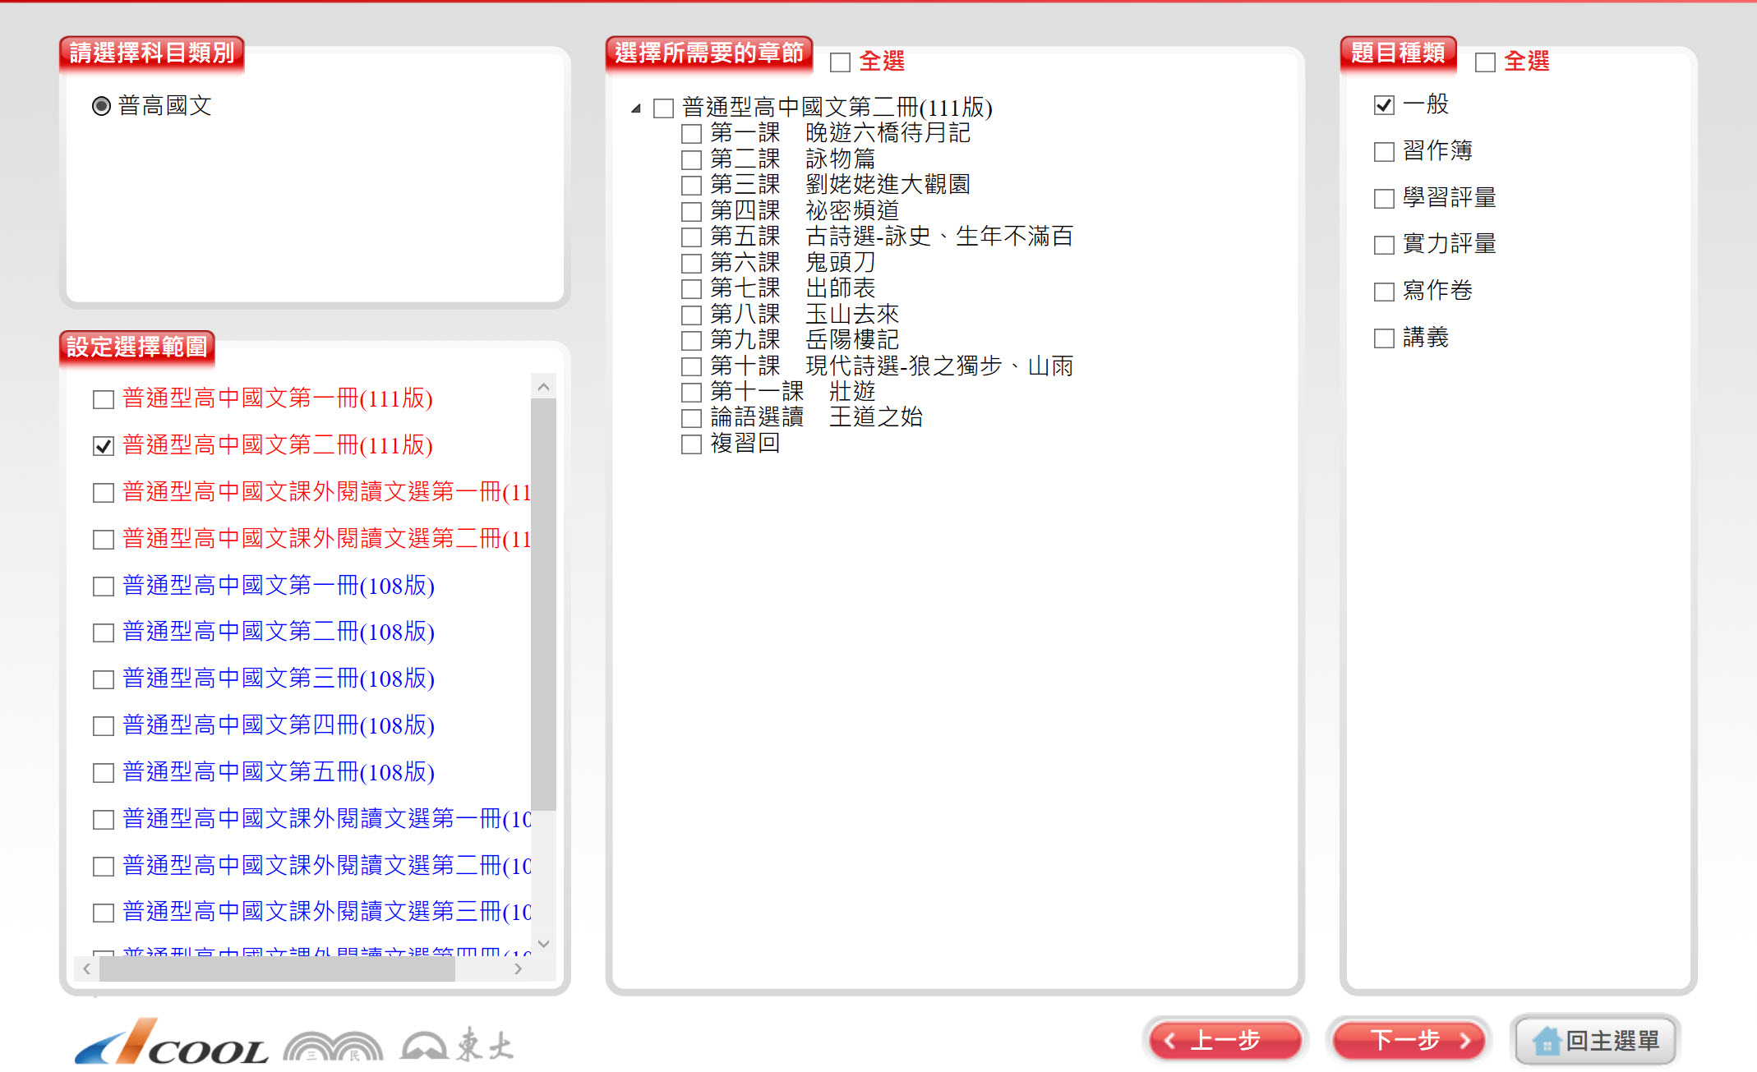Click the vertical scrollbar thumb in range list
Image resolution: width=1757 pixels, height=1072 pixels.
[543, 605]
